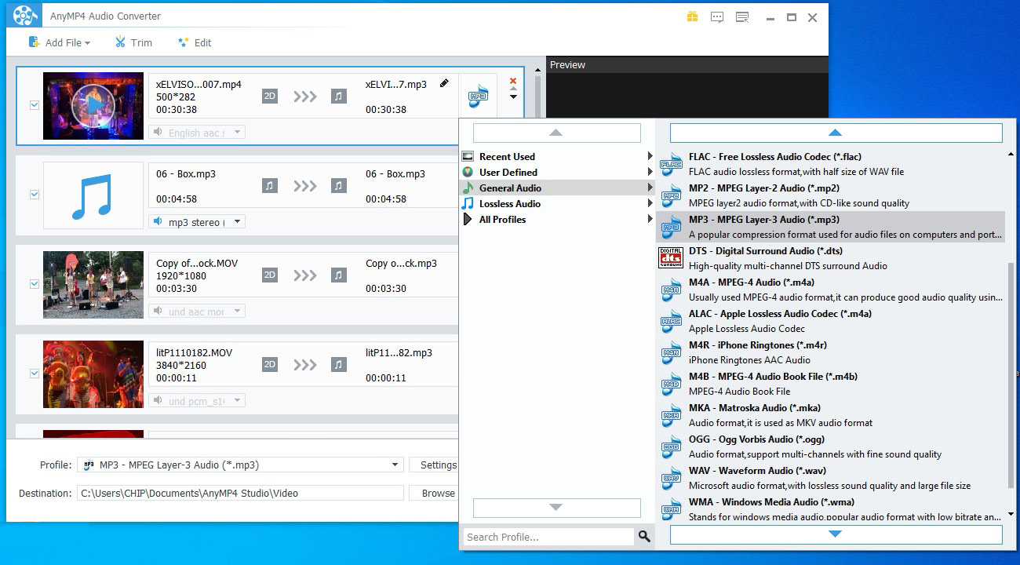Select ALAC Apple Lossless Audio Codec

pyautogui.click(x=830, y=321)
